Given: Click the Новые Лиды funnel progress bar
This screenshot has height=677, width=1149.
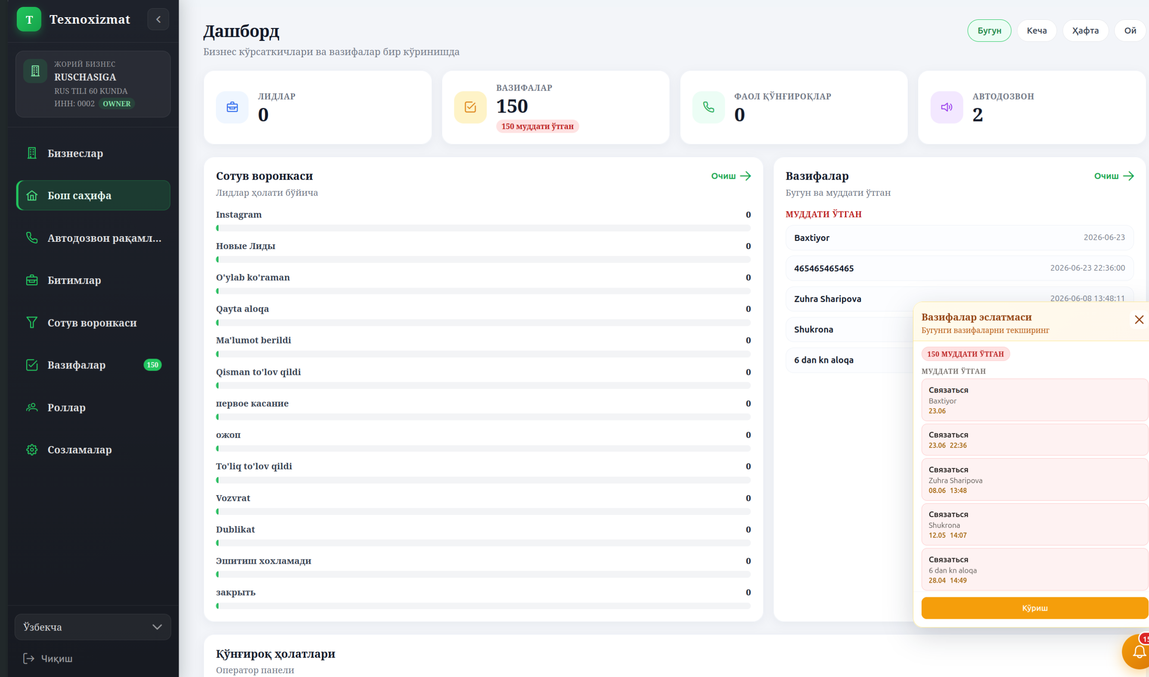Looking at the screenshot, I should [483, 259].
